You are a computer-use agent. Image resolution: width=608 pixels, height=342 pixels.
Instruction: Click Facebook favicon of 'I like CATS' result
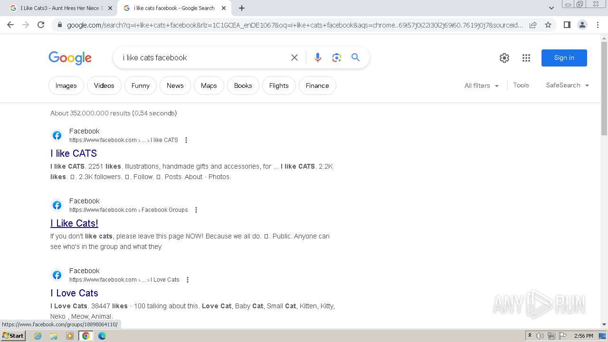coord(57,135)
